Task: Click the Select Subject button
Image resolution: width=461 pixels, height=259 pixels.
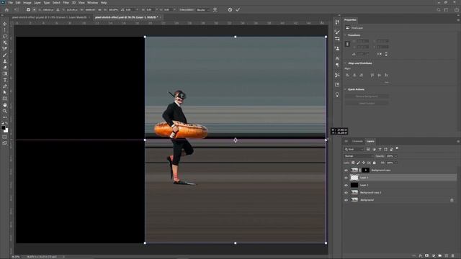Action: pyautogui.click(x=367, y=104)
